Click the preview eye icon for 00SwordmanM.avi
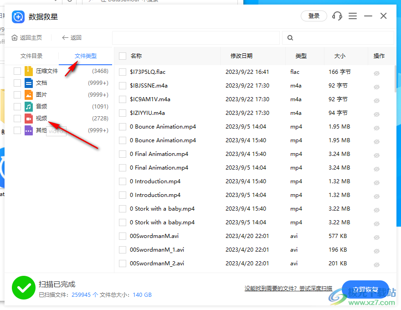 pyautogui.click(x=376, y=236)
